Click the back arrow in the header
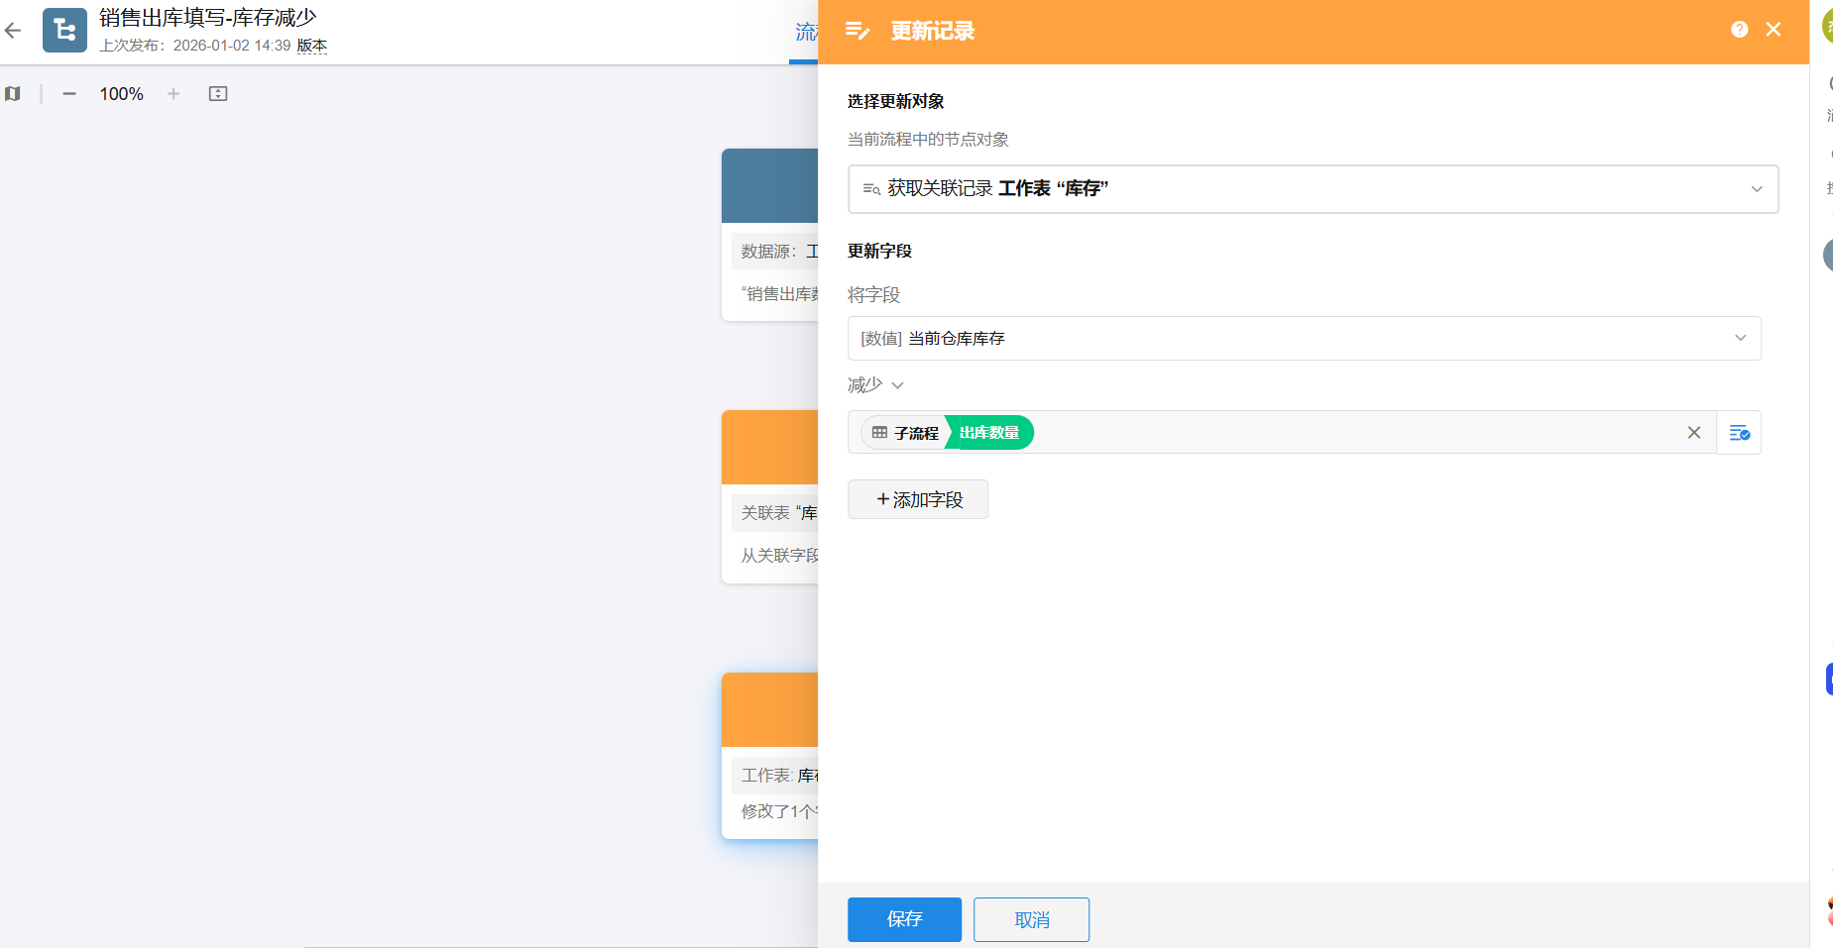Image resolution: width=1833 pixels, height=948 pixels. 13,31
